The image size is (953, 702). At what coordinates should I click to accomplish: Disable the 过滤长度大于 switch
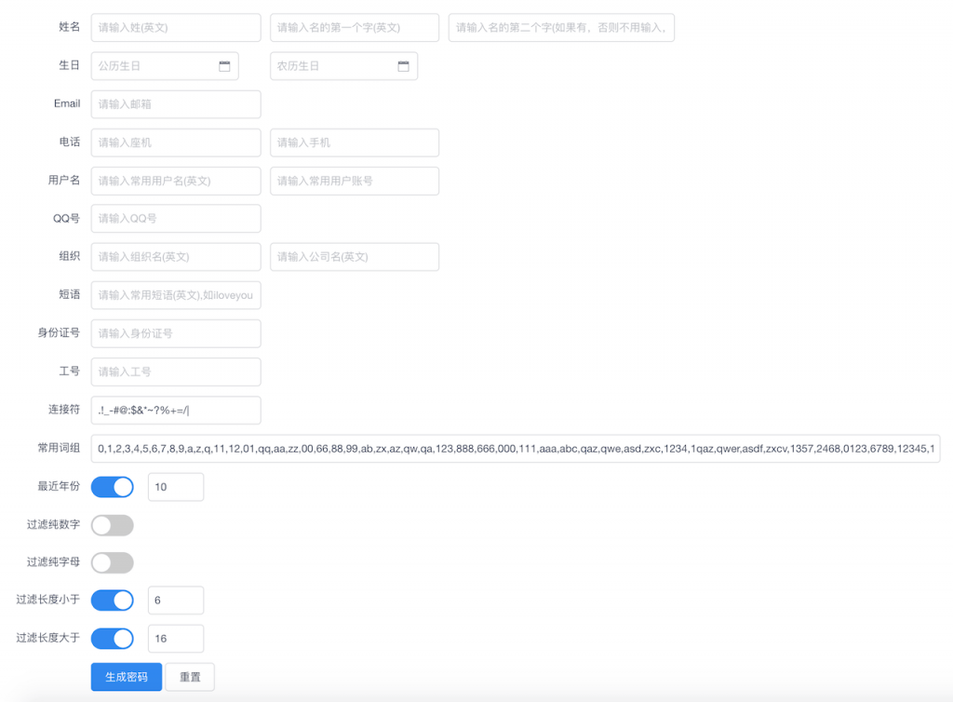pyautogui.click(x=113, y=639)
